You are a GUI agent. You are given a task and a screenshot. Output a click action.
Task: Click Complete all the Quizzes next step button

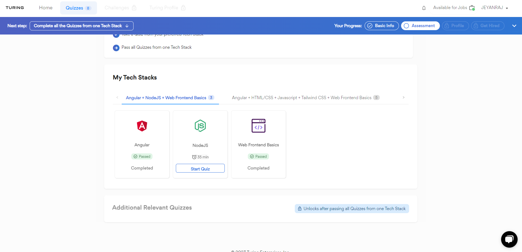click(x=81, y=26)
